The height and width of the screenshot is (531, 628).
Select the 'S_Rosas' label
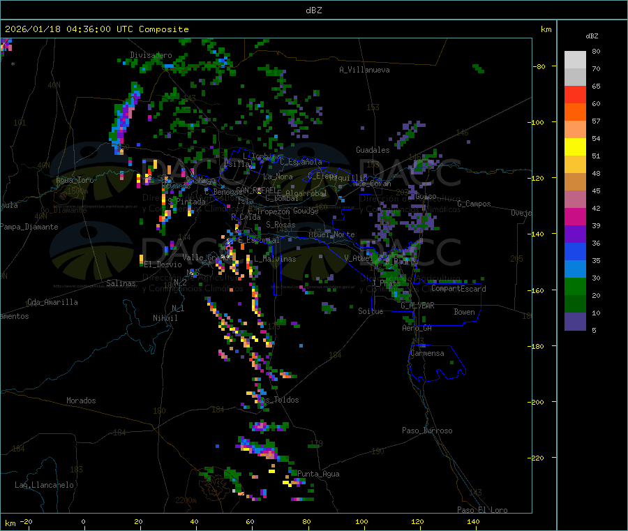tap(281, 225)
